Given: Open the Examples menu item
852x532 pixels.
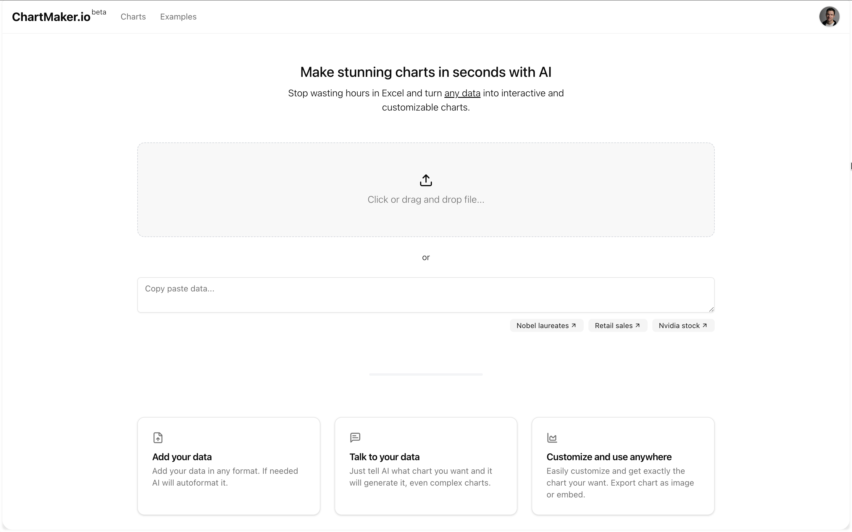Looking at the screenshot, I should tap(178, 17).
